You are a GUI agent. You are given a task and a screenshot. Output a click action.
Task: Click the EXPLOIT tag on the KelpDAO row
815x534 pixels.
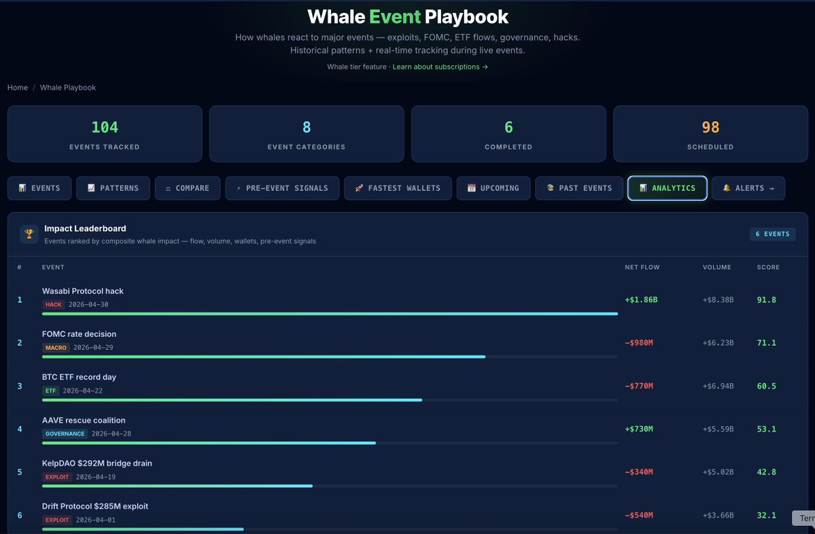[57, 477]
